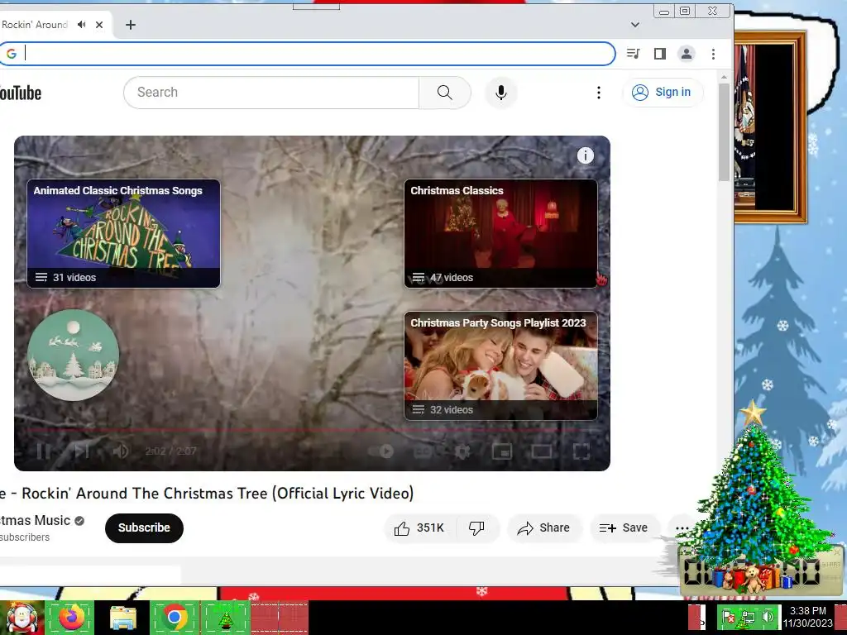Click the Action Center flag tray icon
The width and height of the screenshot is (847, 635).
pos(728,617)
